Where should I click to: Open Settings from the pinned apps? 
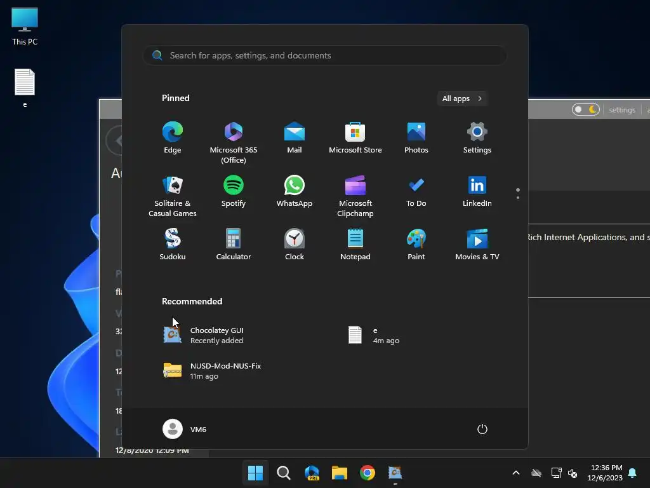point(477,138)
